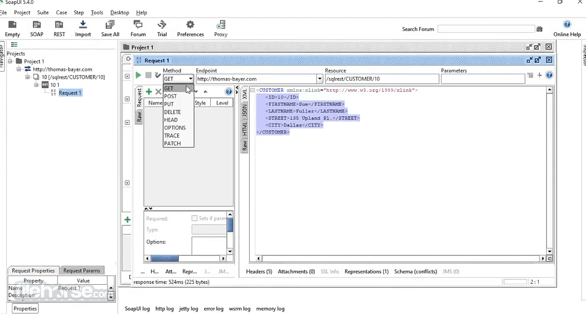586x314 pixels.
Task: Click the Save All icon
Action: click(110, 28)
